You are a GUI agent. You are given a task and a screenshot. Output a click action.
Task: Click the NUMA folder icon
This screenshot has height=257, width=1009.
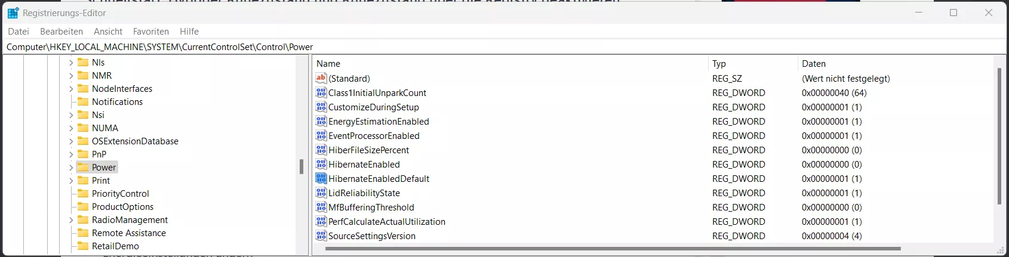click(x=83, y=128)
